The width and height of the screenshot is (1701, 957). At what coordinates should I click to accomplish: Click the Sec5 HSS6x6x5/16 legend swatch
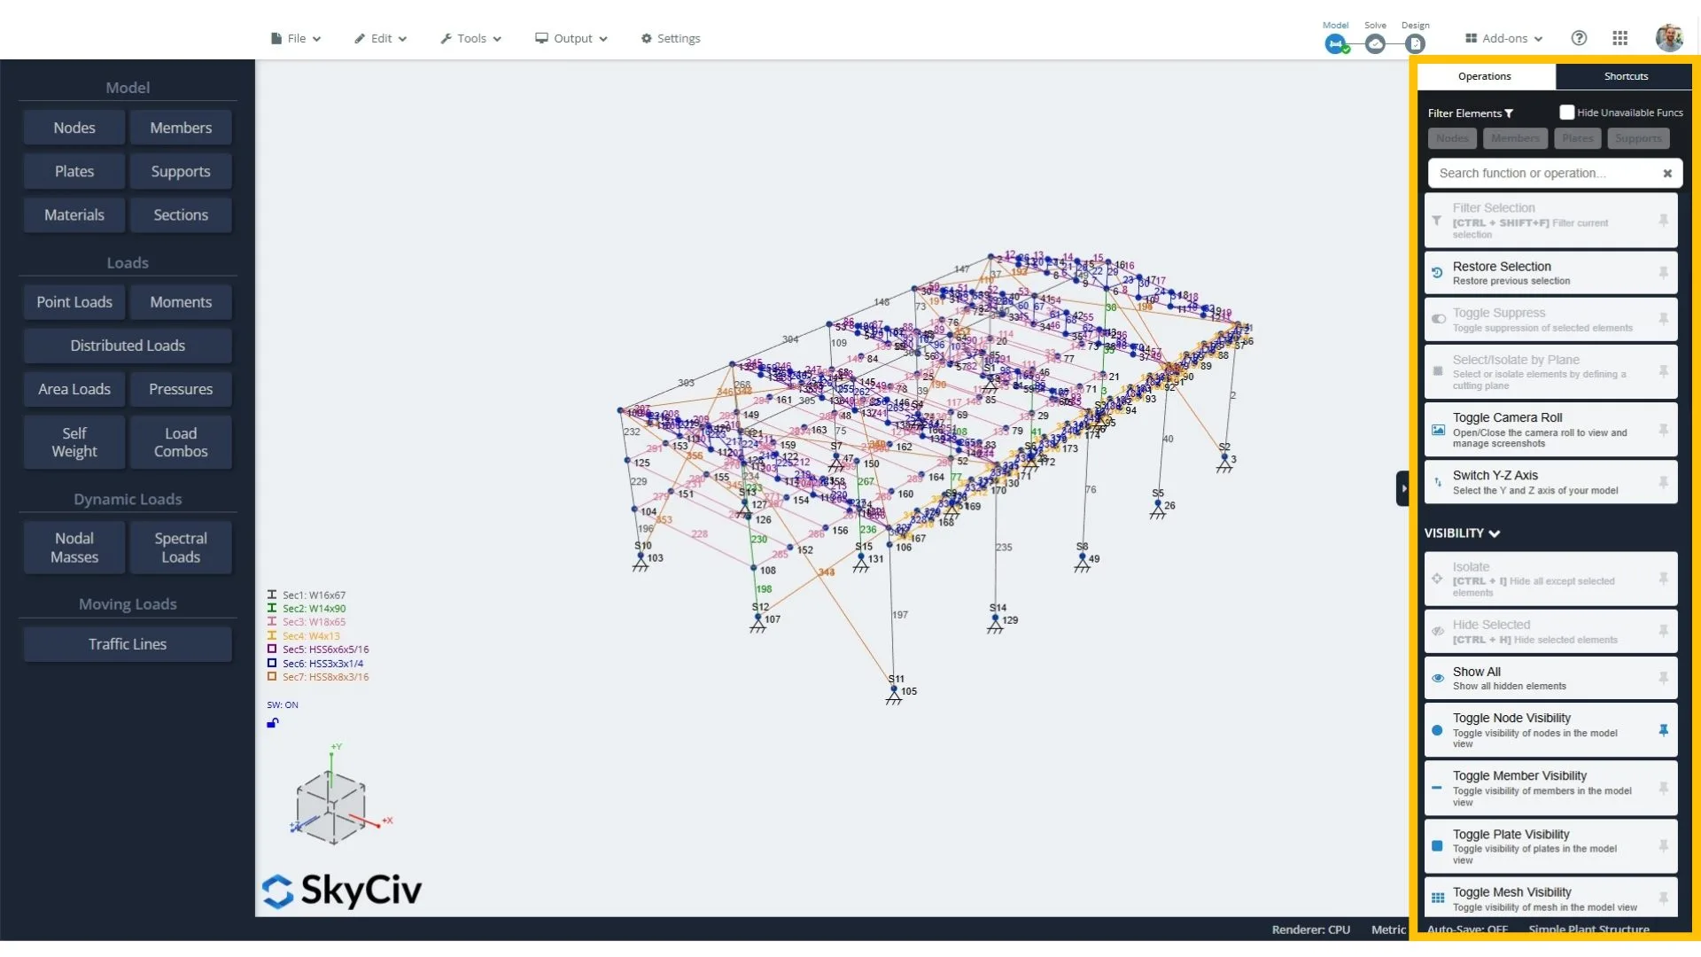272,650
